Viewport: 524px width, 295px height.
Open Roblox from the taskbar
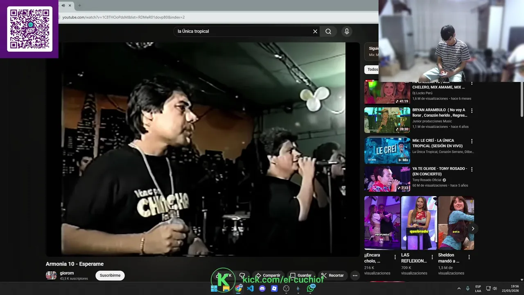coord(274,288)
